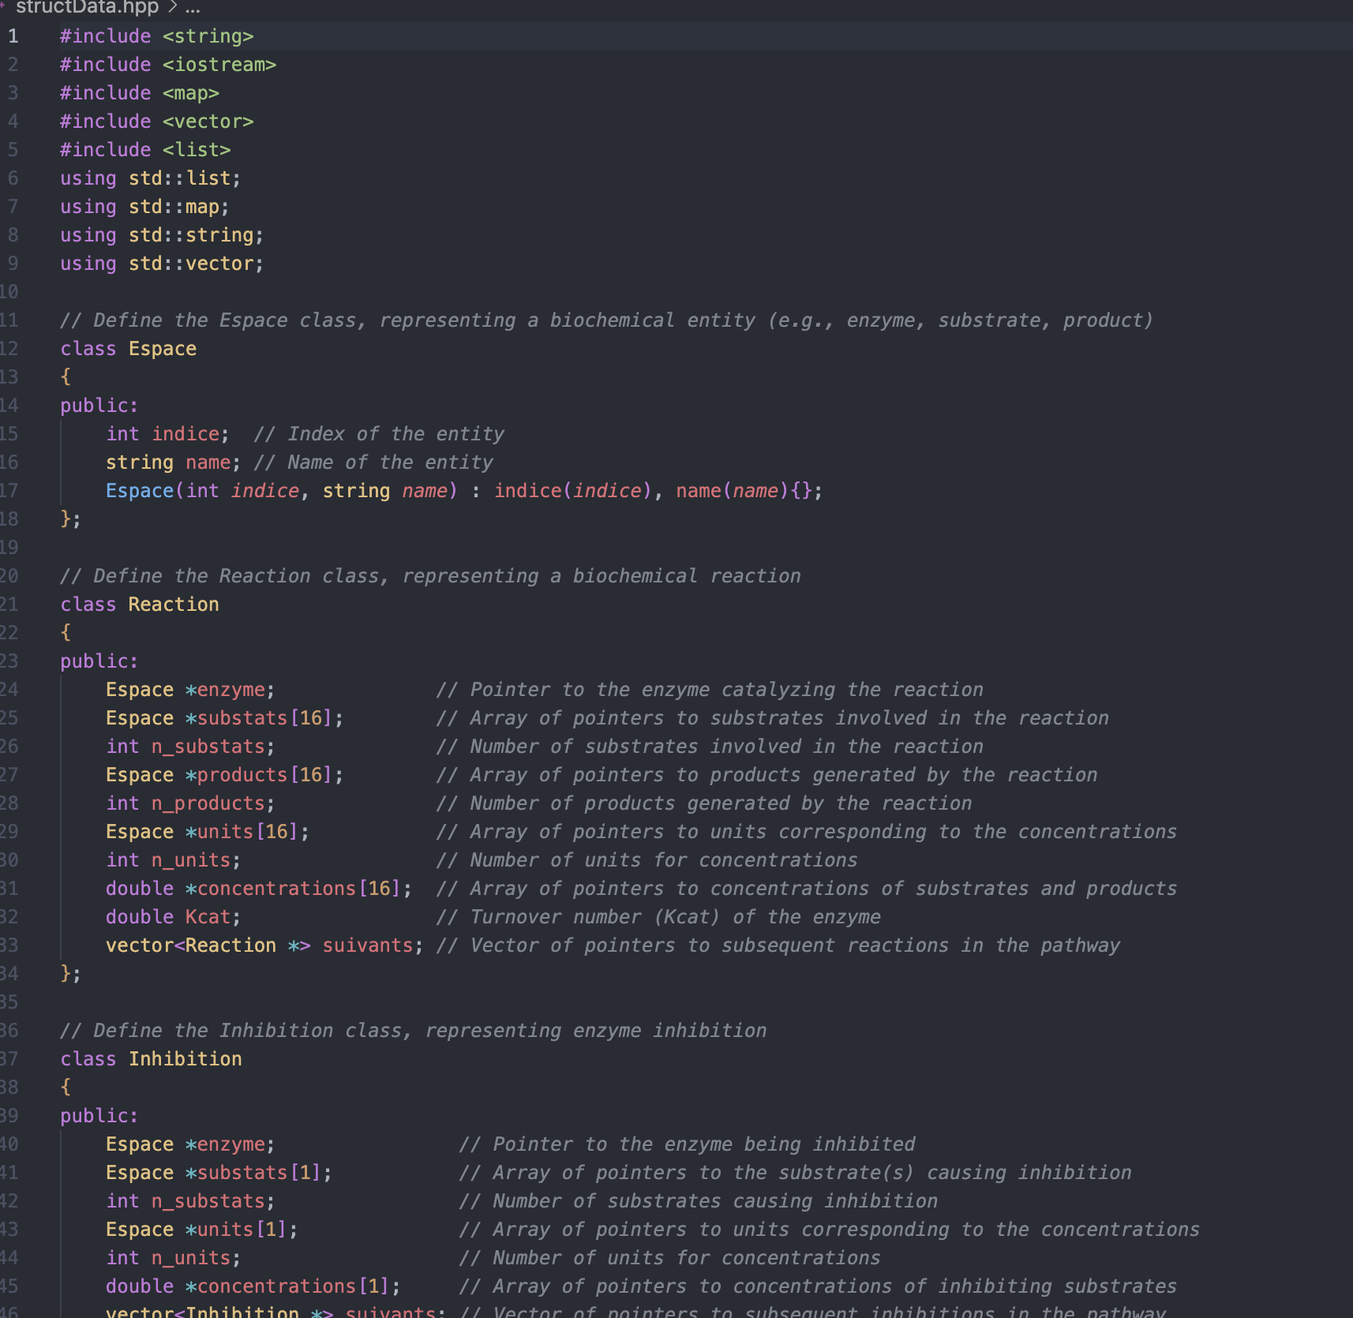Screen dimensions: 1353x1318
Task: Click 'class Espace' declaration
Action: click(129, 349)
